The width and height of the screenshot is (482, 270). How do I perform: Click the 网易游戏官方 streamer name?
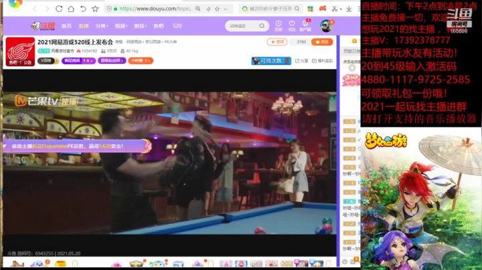click(62, 51)
